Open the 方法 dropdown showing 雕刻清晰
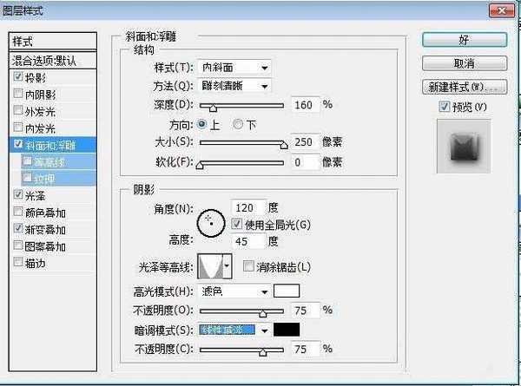The height and width of the screenshot is (386, 521). [234, 85]
